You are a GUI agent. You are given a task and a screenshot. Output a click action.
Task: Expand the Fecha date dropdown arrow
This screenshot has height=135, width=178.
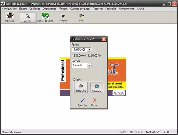click(x=89, y=49)
